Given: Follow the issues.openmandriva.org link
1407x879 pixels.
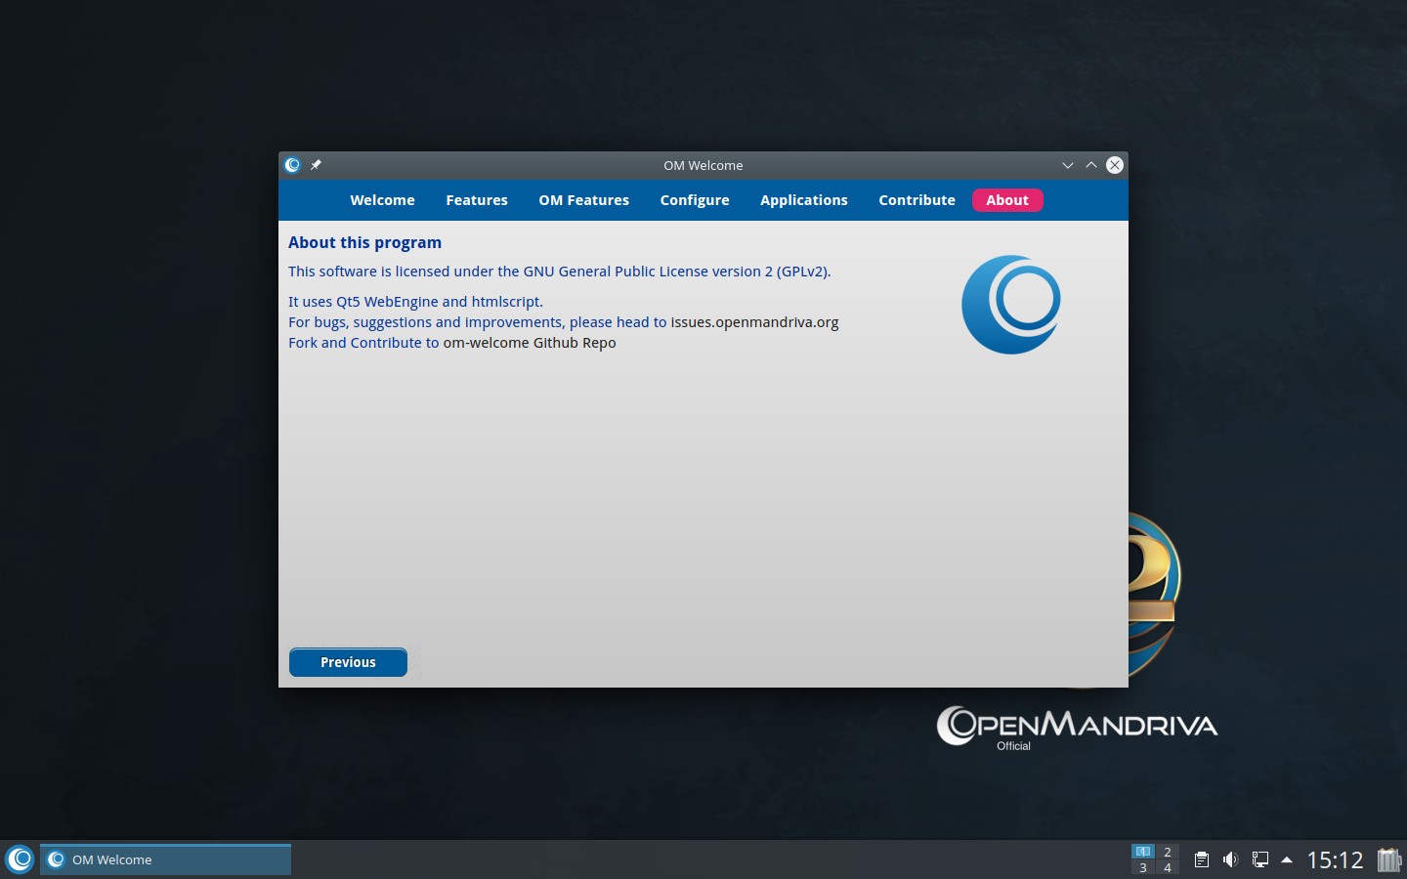Looking at the screenshot, I should 754,322.
